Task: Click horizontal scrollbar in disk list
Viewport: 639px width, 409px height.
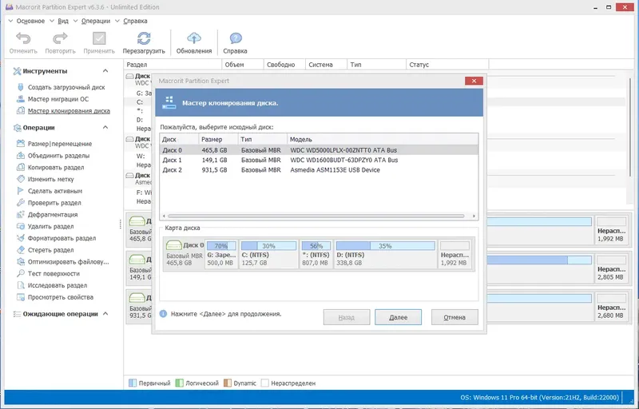Action: point(316,216)
